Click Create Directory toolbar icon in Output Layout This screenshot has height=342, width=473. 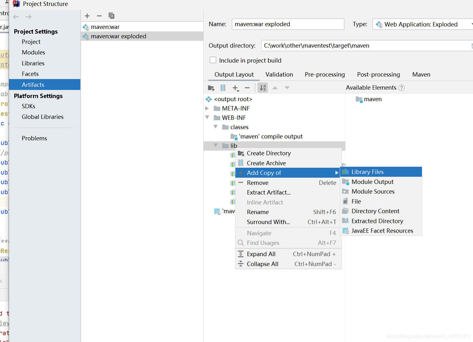click(x=211, y=88)
